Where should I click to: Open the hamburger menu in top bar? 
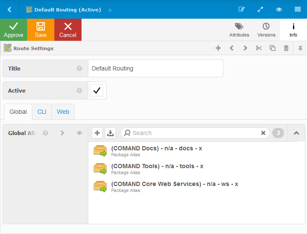click(298, 9)
